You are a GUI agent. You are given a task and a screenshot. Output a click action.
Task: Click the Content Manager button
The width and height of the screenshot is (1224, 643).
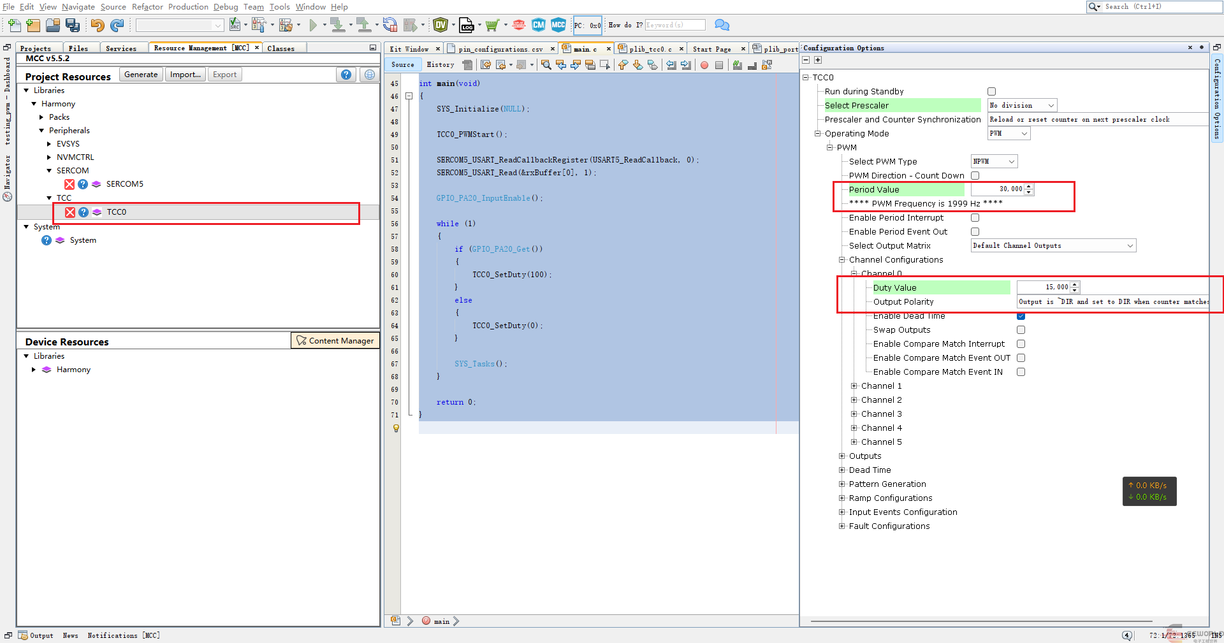335,341
